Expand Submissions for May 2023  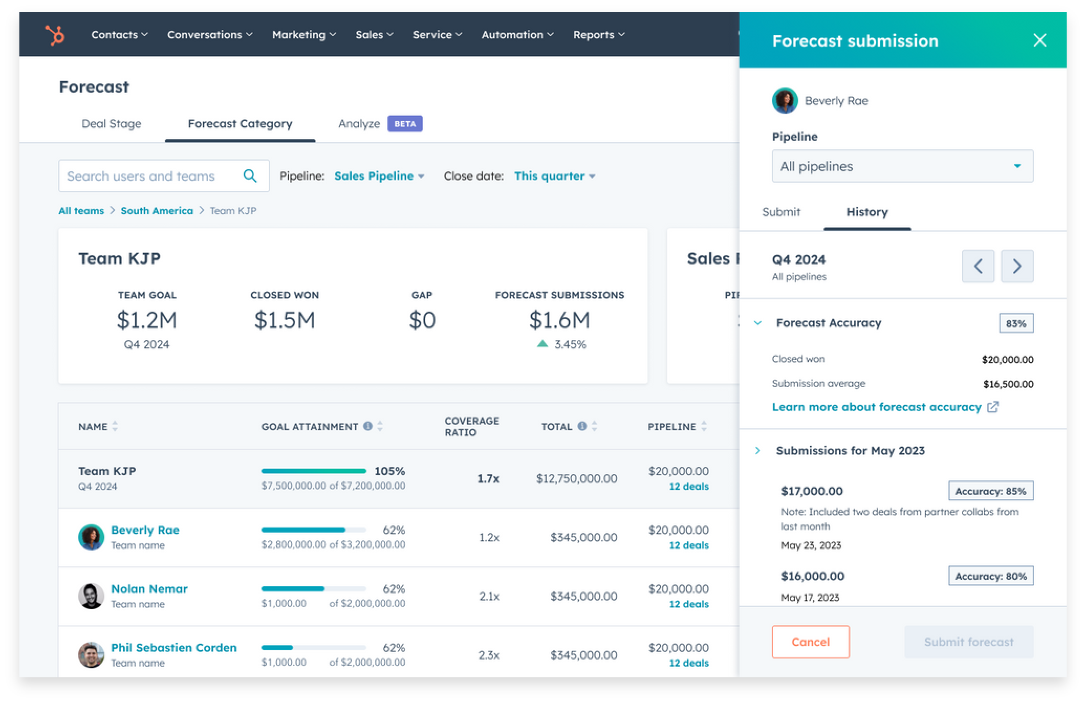pyautogui.click(x=757, y=451)
